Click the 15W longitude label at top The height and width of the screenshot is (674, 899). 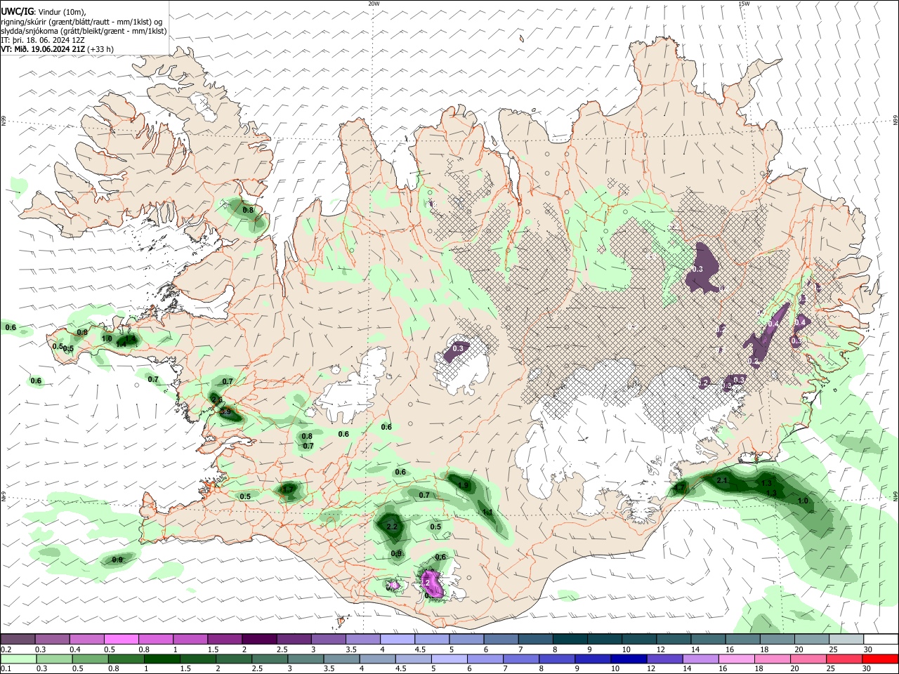[x=743, y=4]
